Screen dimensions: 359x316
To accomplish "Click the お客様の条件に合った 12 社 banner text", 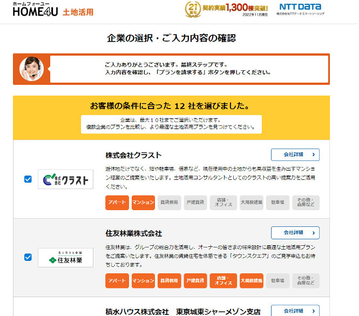I will click(x=170, y=106).
